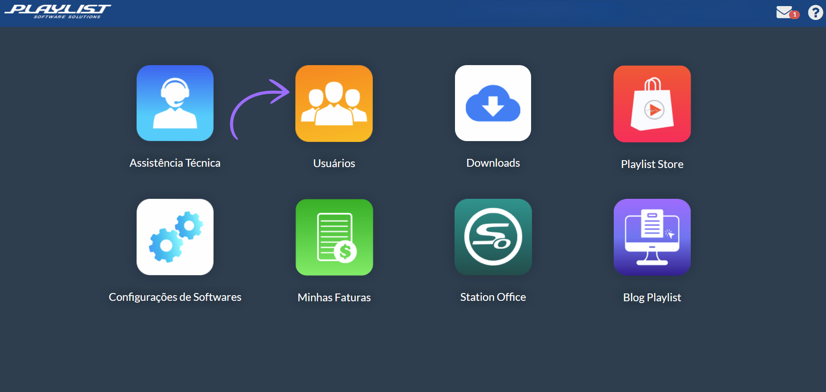The width and height of the screenshot is (826, 392).
Task: Click the Minhas Faturas text label
Action: click(x=334, y=297)
